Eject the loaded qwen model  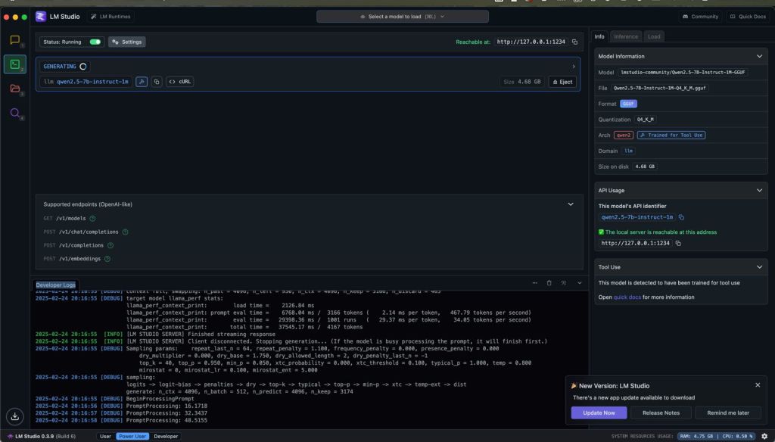[562, 82]
